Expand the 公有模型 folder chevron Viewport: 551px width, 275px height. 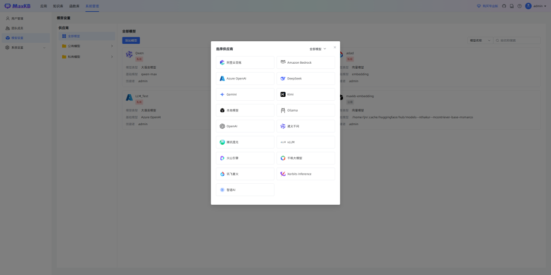112,46
